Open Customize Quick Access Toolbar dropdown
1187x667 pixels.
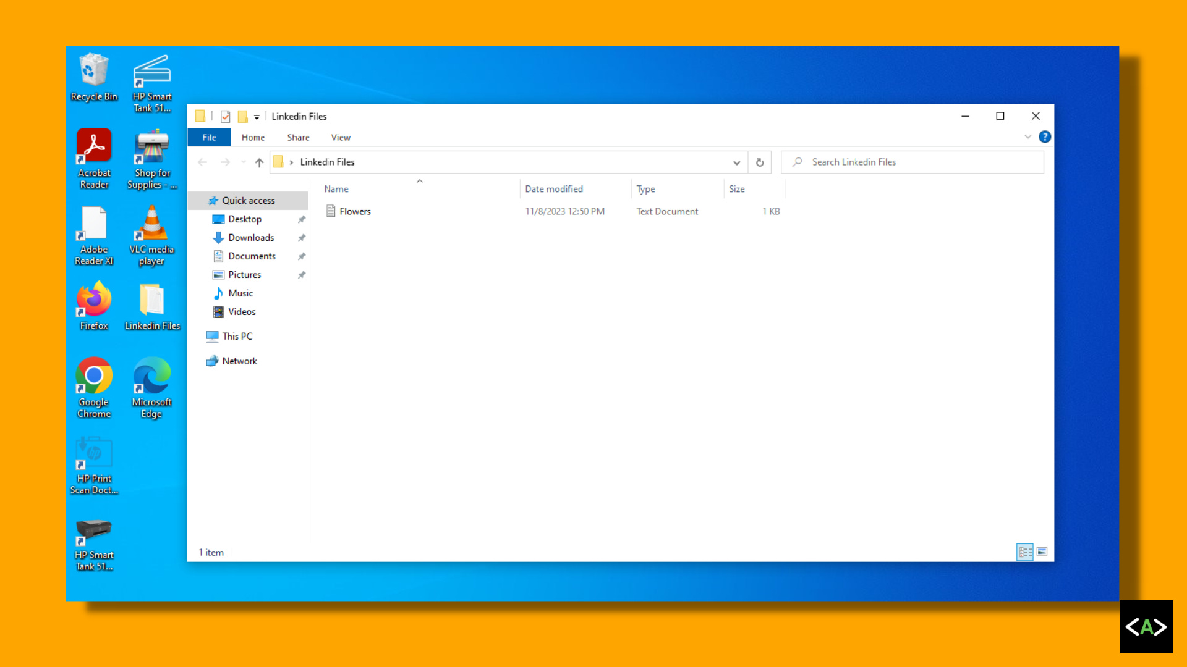point(257,117)
